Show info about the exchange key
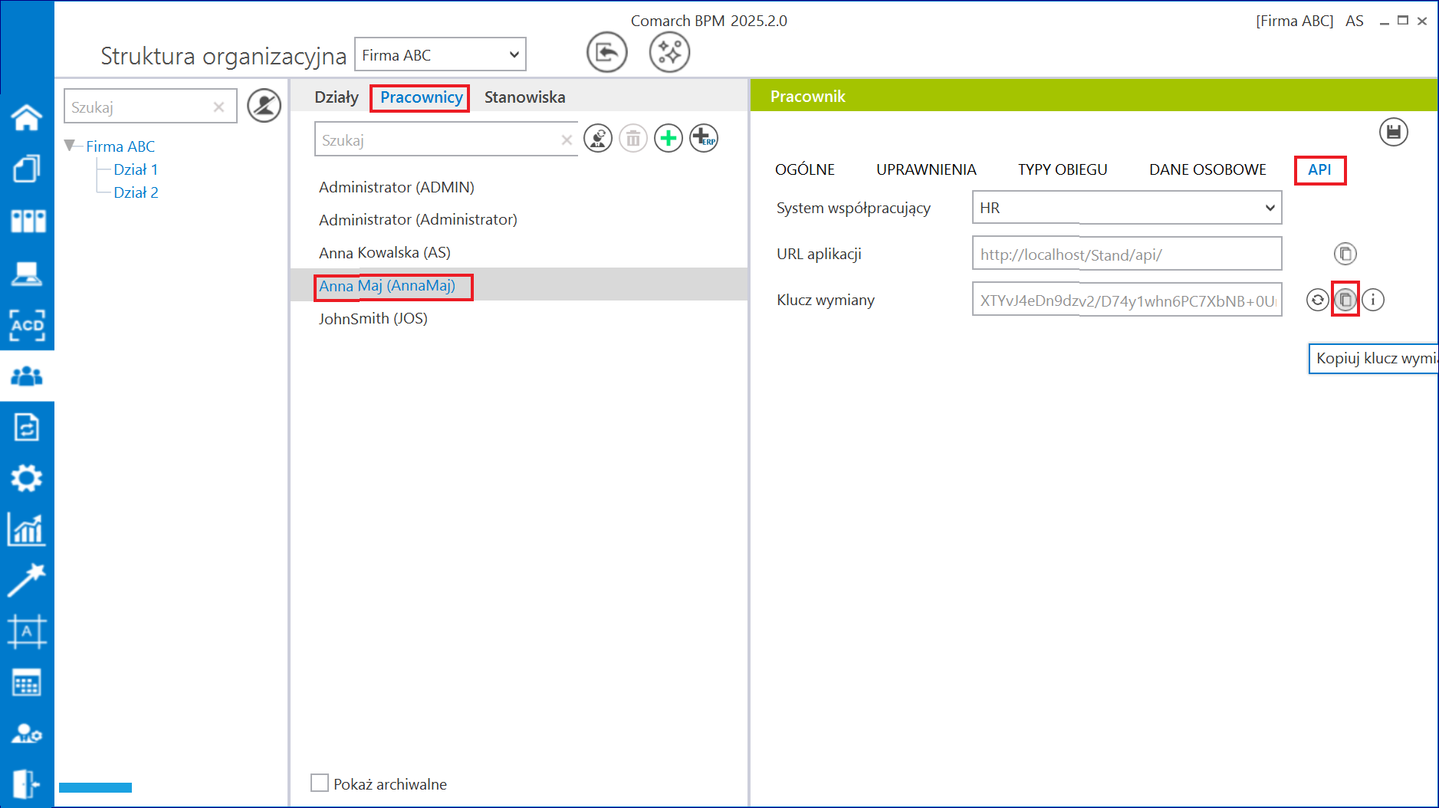 [1373, 300]
